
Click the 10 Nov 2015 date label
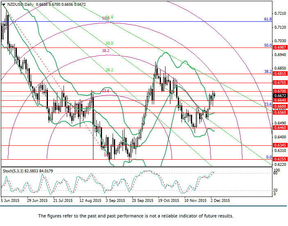[x=195, y=201]
